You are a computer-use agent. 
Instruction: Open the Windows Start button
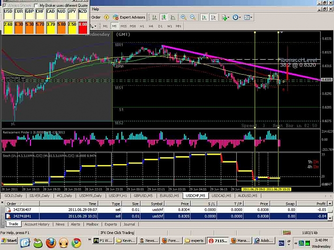9,240
